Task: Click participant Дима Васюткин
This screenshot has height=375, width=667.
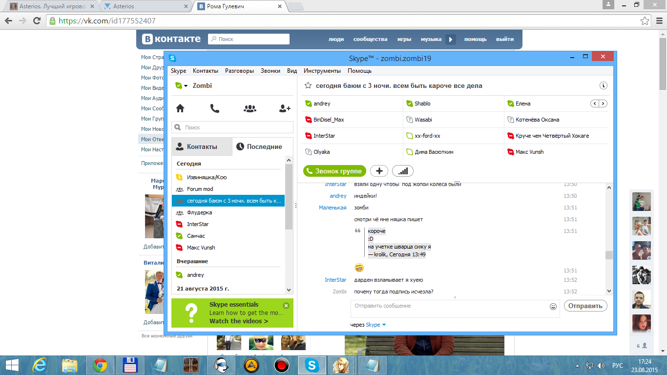Action: (434, 152)
